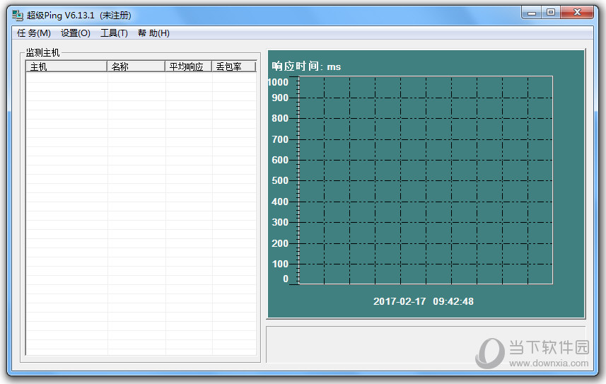
Task: Click the 700 axis label
Action: 280,139
